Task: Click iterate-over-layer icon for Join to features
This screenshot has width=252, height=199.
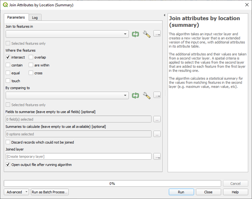Action: click(135, 34)
